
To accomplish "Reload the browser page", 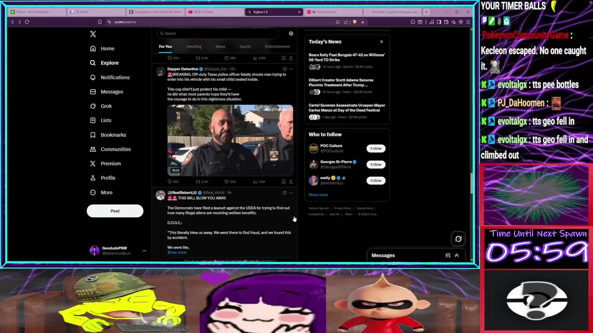I will pos(27,22).
